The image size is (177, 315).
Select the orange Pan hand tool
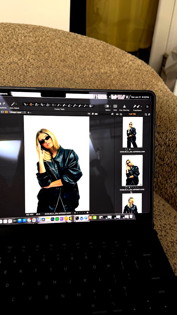click(31, 105)
